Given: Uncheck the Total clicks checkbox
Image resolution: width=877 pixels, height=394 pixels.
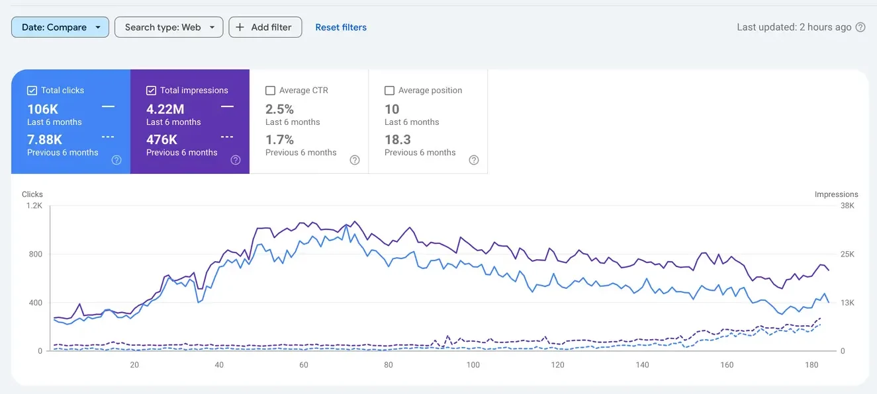Looking at the screenshot, I should coord(32,91).
